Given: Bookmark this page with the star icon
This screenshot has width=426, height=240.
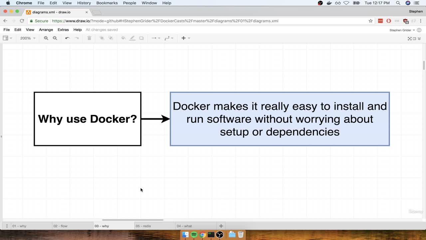Looking at the screenshot, I should click(370, 21).
